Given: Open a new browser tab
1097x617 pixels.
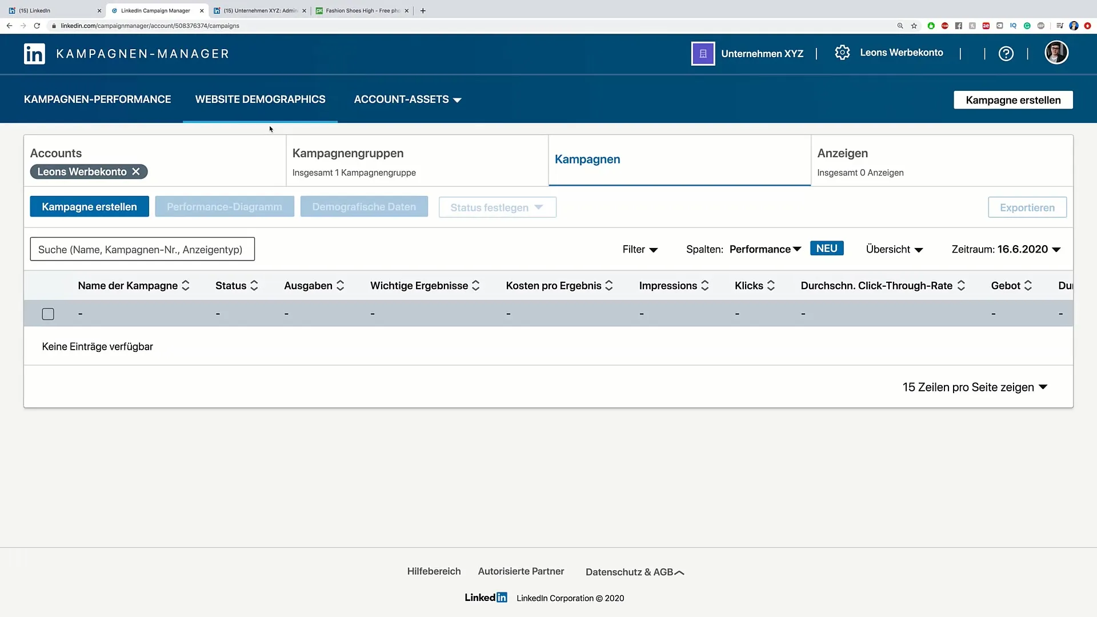Looking at the screenshot, I should point(423,10).
